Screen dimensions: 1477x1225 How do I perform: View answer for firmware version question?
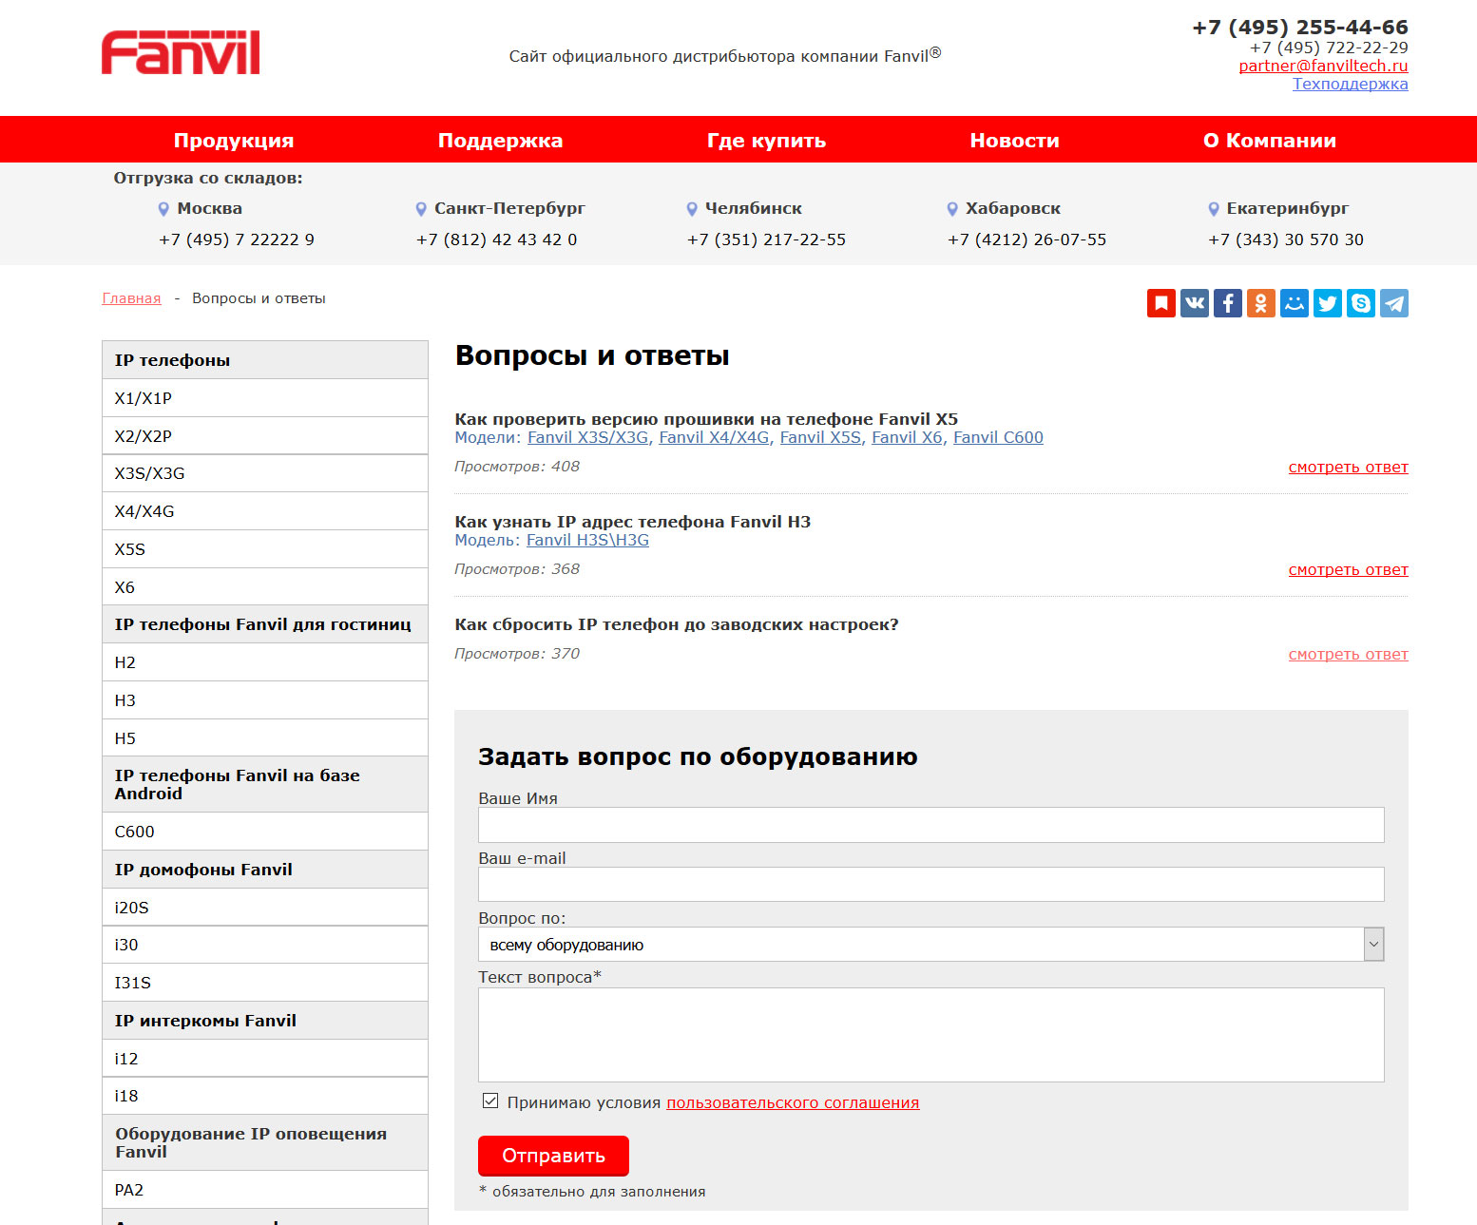[x=1348, y=467]
